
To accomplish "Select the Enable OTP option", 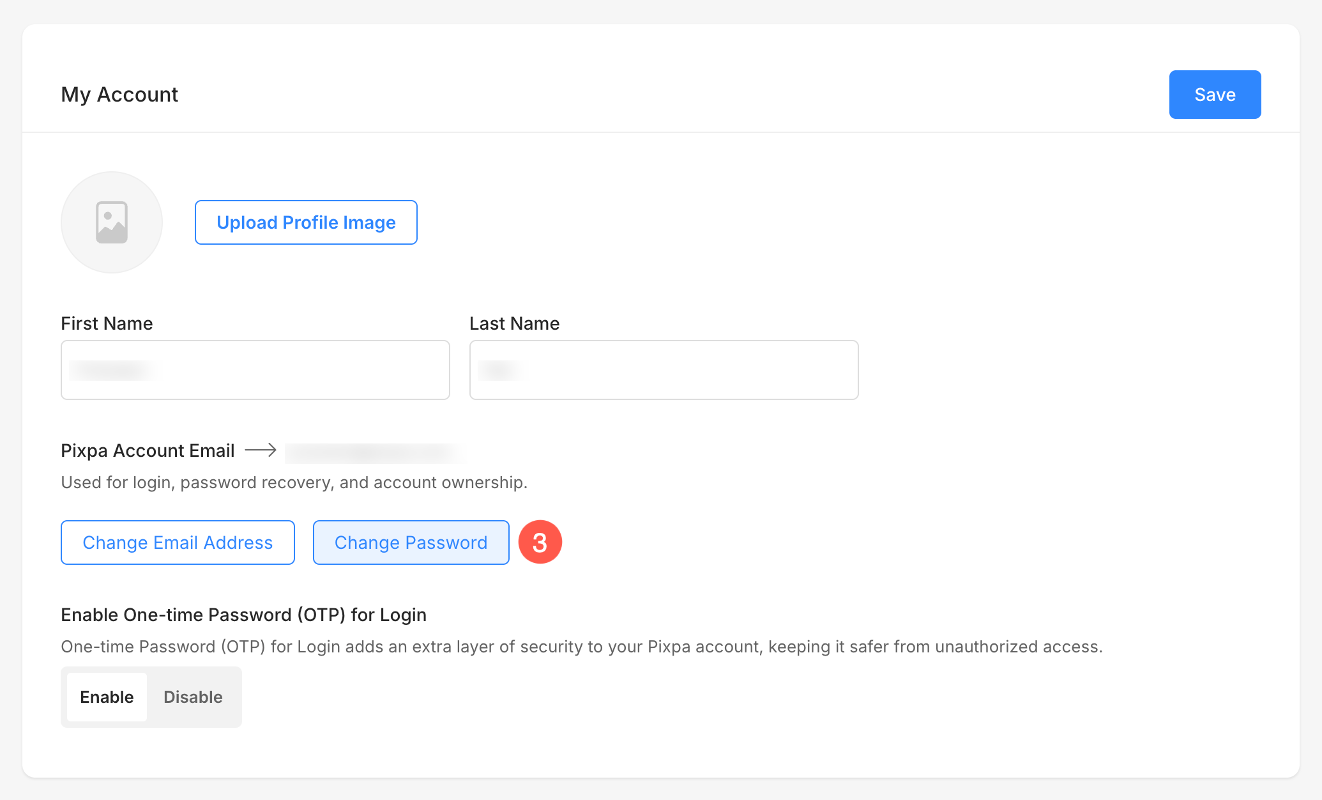I will click(107, 697).
